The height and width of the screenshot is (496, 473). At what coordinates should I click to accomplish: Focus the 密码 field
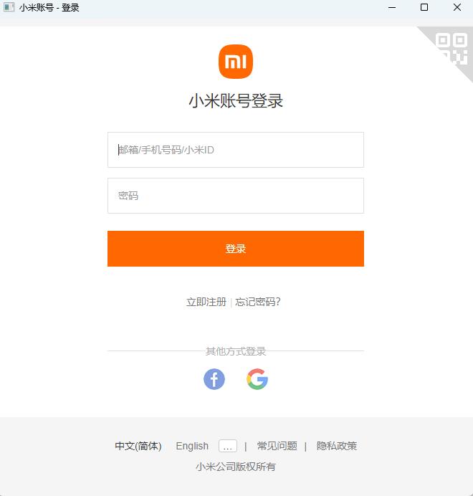coord(236,196)
